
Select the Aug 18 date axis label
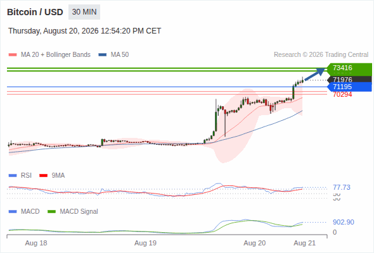click(36, 243)
